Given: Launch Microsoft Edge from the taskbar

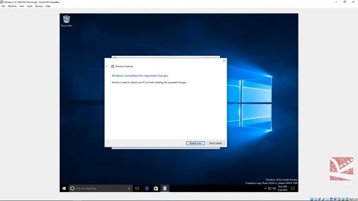Looking at the screenshot, I should tap(147, 189).
